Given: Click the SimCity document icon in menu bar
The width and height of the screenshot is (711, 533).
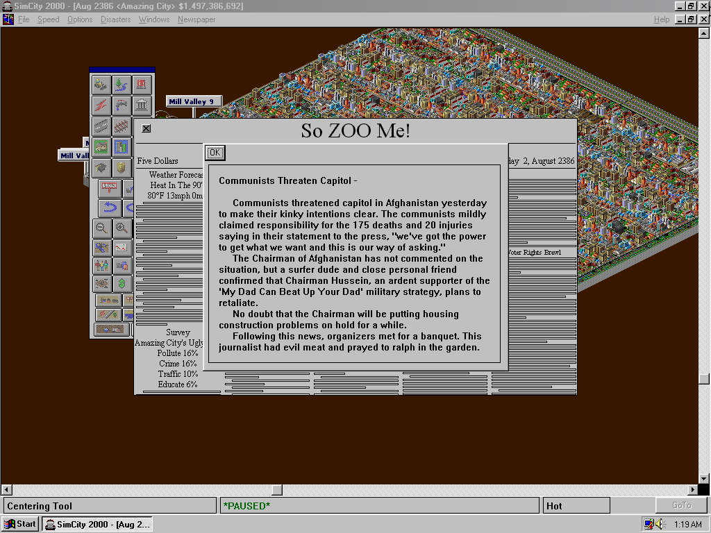Looking at the screenshot, I should pyautogui.click(x=8, y=19).
